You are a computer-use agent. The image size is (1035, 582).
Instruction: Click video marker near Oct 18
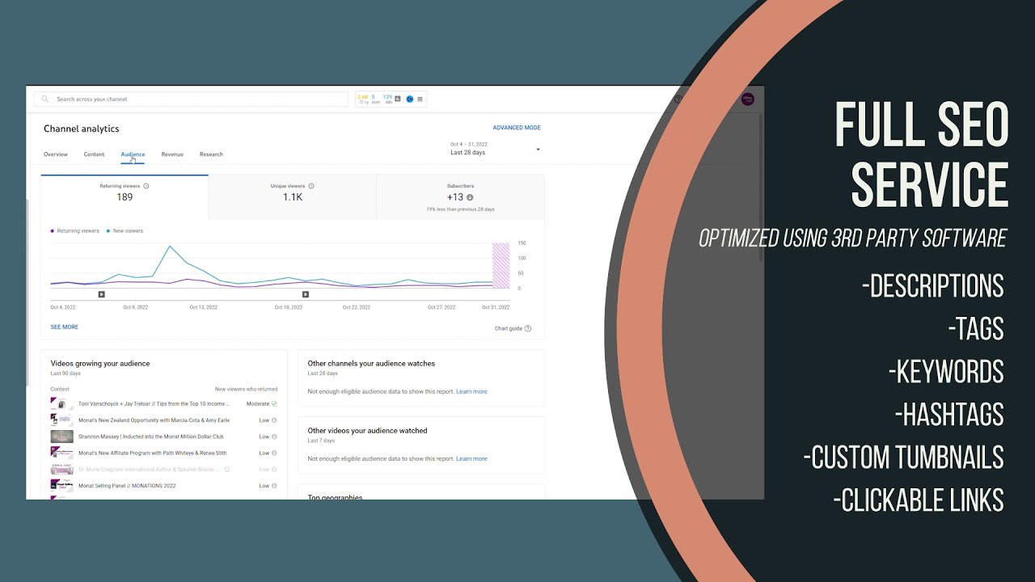pos(306,294)
